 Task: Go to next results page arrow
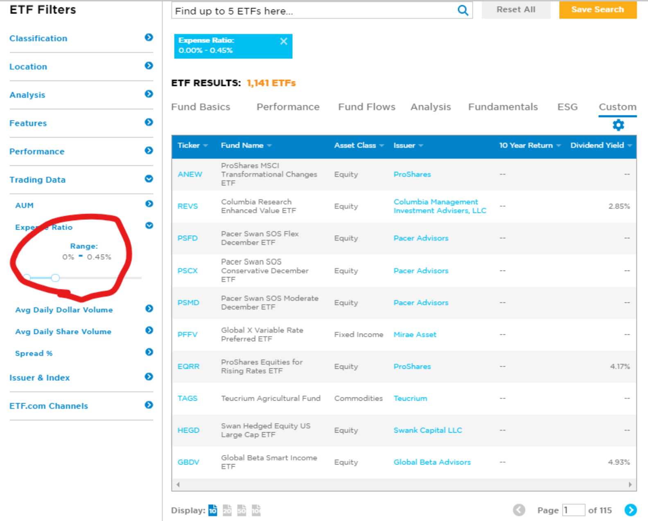coord(630,510)
